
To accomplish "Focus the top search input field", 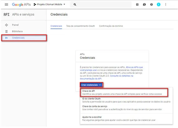I will [x=101, y=5].
